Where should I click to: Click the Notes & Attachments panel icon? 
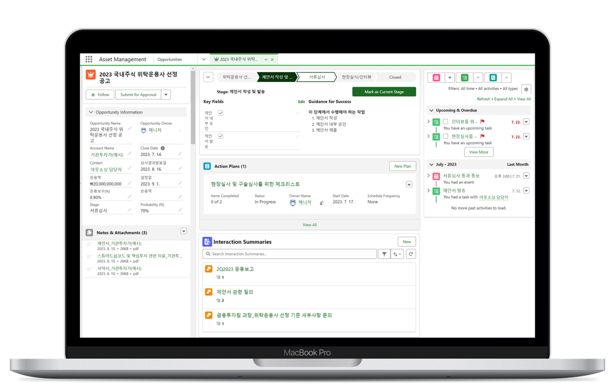89,232
